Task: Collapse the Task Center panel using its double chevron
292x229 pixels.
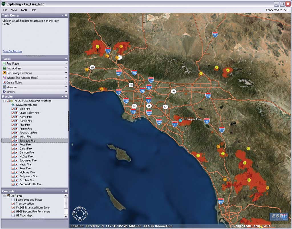Action: 66,15
